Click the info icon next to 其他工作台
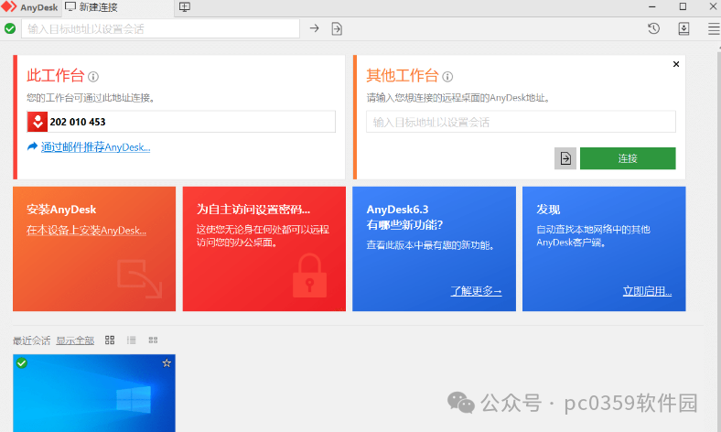Screen dimensions: 721x432 [447, 77]
